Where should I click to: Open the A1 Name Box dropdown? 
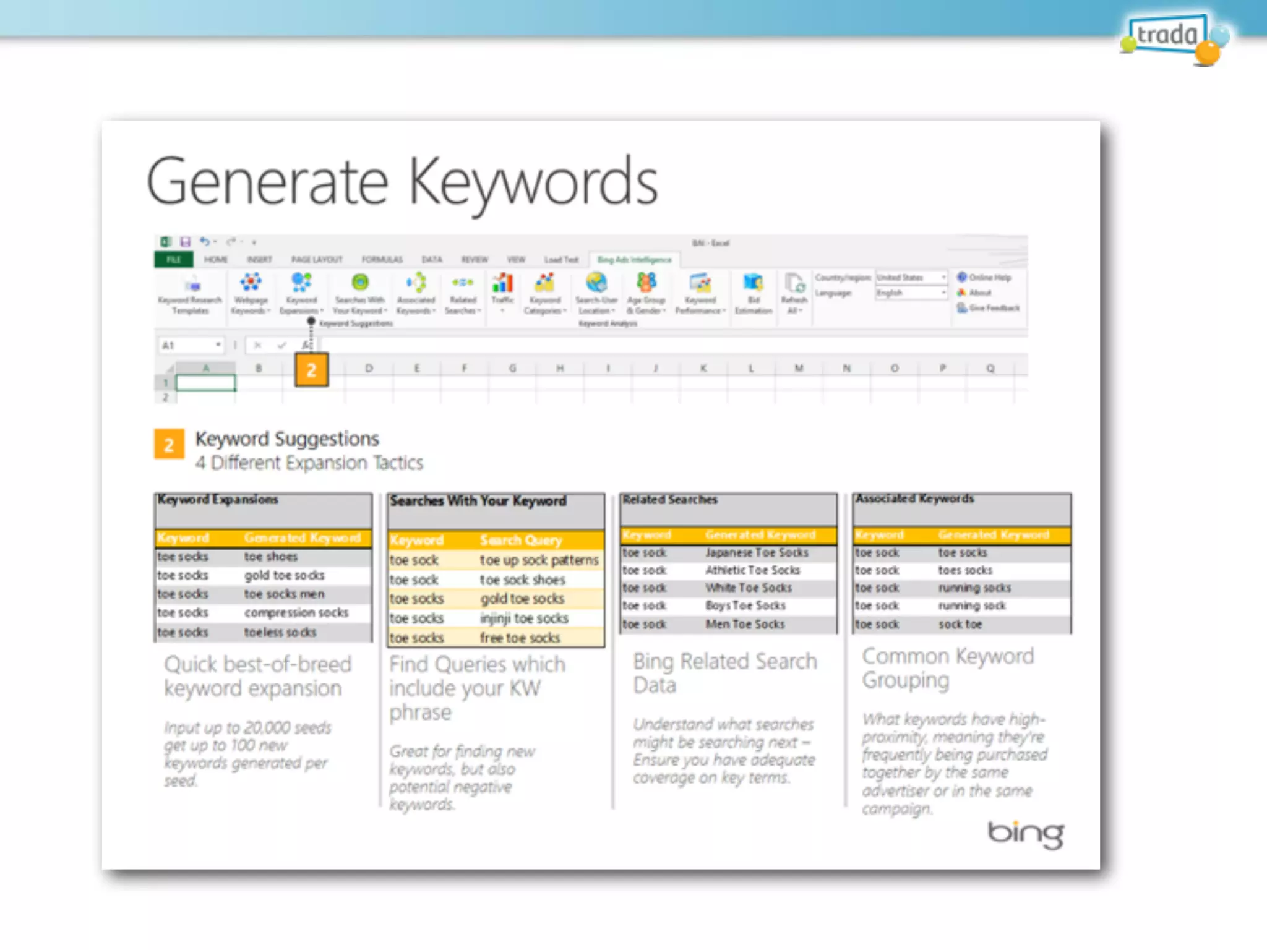tap(218, 345)
